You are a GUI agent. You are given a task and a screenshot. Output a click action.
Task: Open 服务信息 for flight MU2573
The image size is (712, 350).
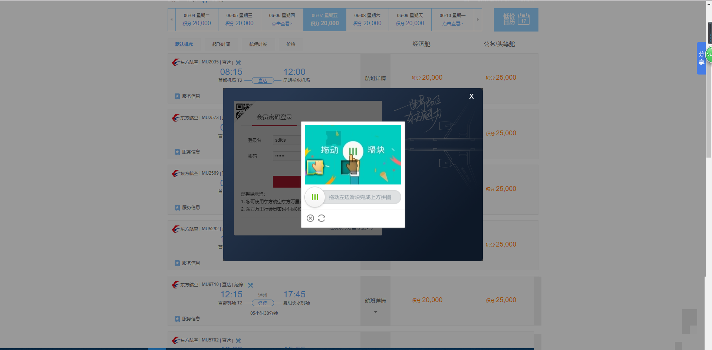187,152
